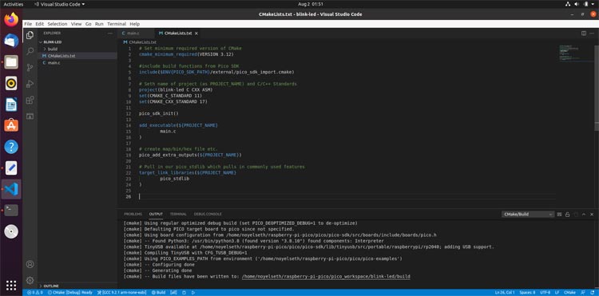
Task: Open Ubuntu Software from the dock
Action: click(x=11, y=124)
